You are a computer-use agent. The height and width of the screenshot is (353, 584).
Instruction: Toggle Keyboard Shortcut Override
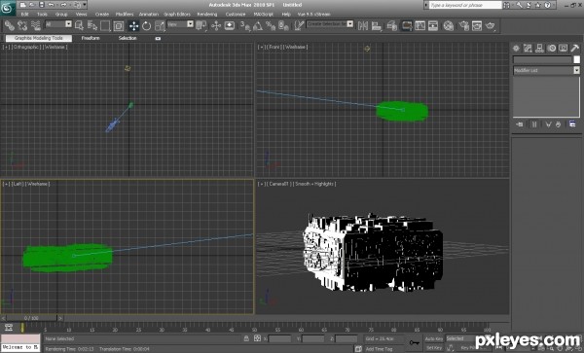coord(230,25)
